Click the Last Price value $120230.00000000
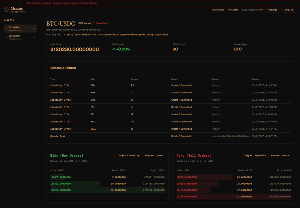Screen dimensions: 300x208 [74, 49]
